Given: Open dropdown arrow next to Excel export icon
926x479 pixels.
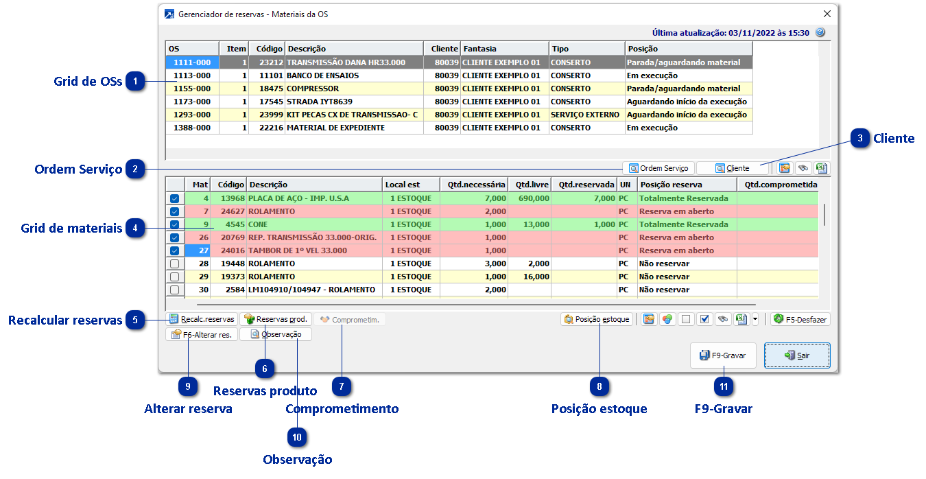Looking at the screenshot, I should [x=755, y=319].
